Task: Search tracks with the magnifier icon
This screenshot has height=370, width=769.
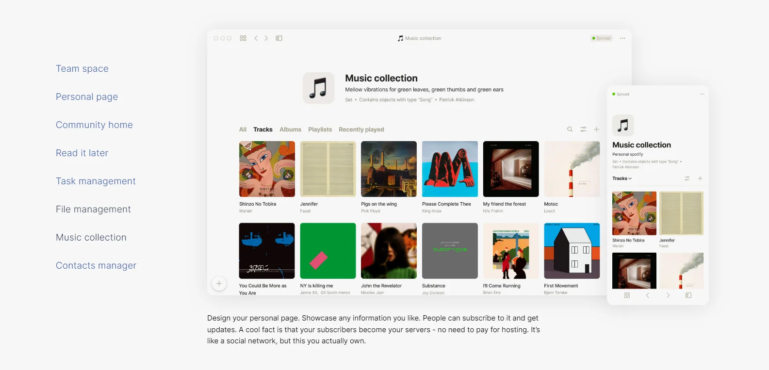Action: [x=570, y=129]
